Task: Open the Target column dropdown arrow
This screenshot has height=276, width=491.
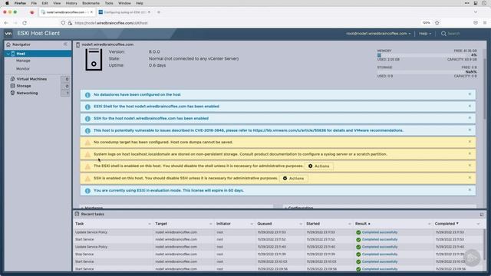Action: click(210, 224)
